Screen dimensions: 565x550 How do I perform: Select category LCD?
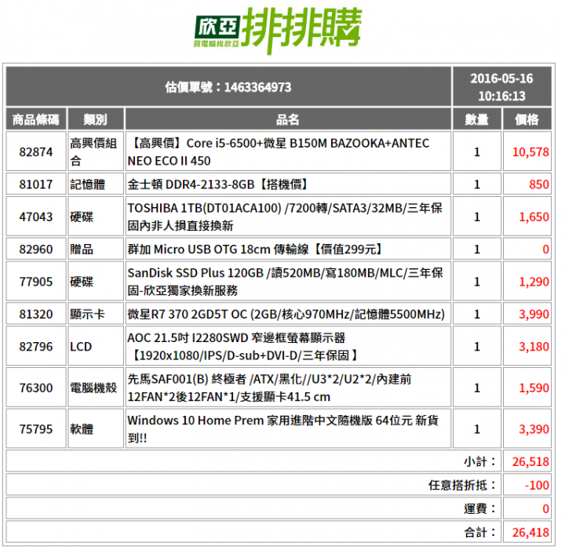click(x=81, y=346)
